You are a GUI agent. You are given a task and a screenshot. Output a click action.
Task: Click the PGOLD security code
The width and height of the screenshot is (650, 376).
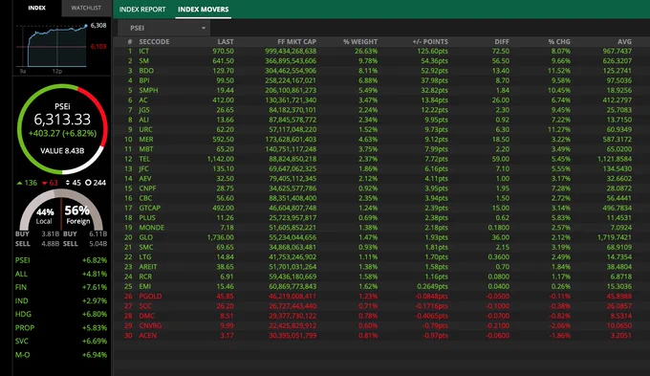(x=150, y=297)
